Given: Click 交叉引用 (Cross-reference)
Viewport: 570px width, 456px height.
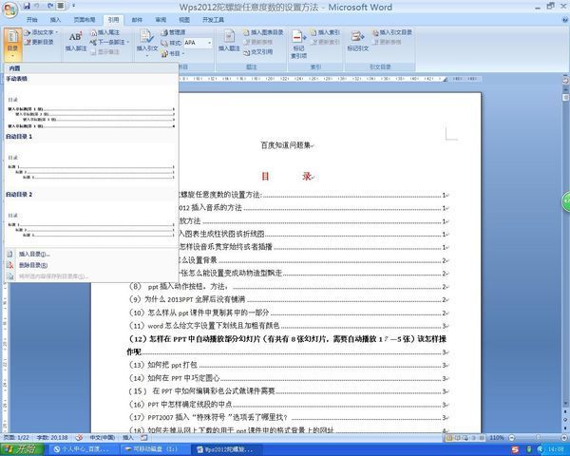Looking at the screenshot, I should pyautogui.click(x=258, y=52).
